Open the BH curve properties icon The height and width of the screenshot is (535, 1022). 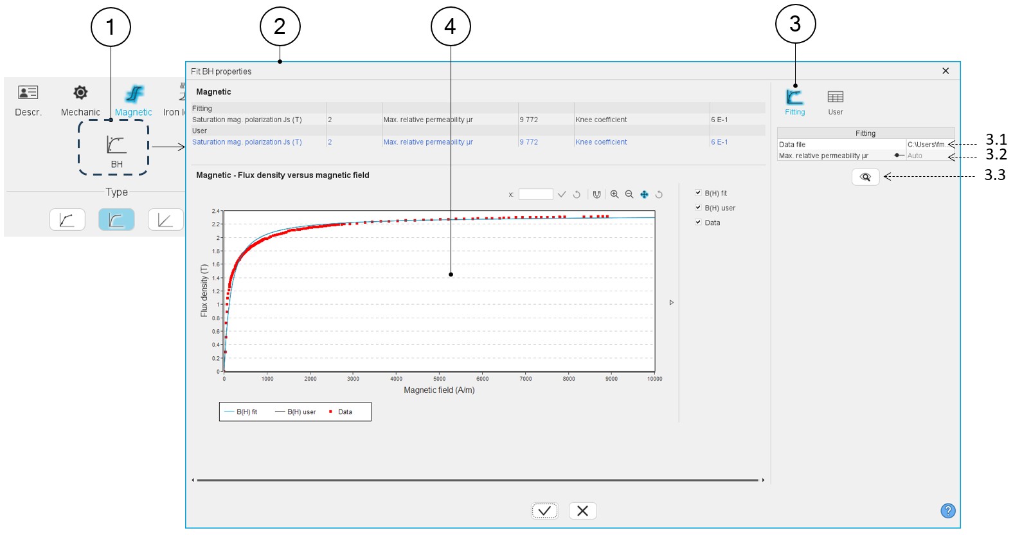(116, 145)
